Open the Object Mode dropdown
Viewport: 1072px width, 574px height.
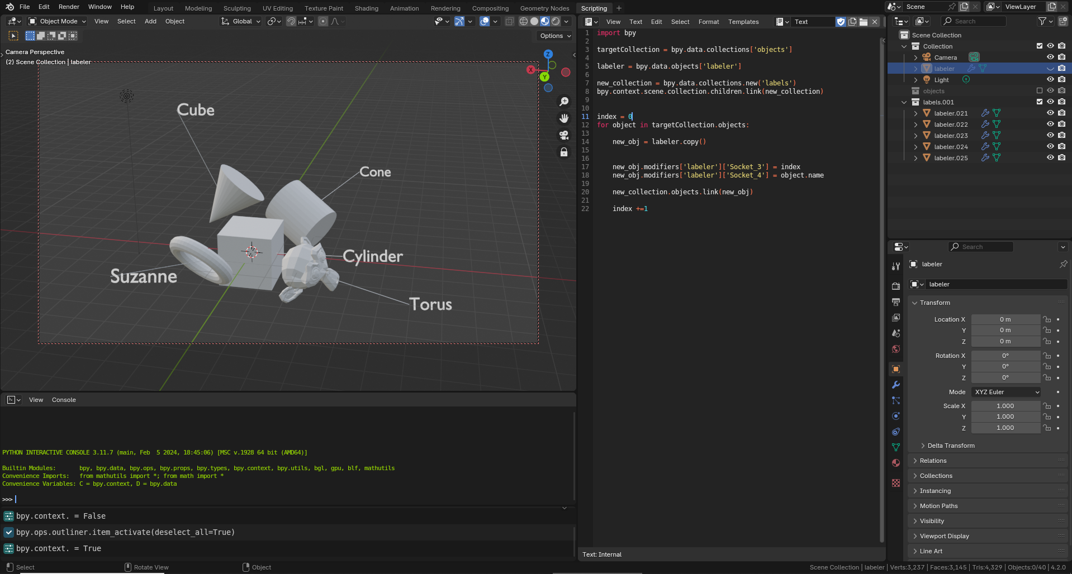click(58, 21)
